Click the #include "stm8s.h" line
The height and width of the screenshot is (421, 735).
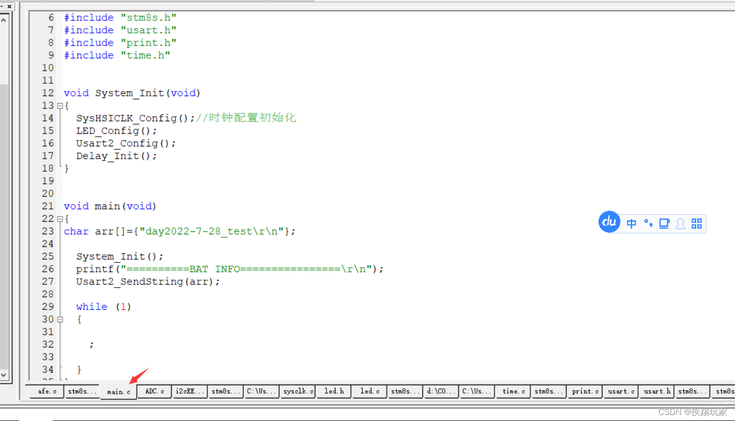[120, 18]
